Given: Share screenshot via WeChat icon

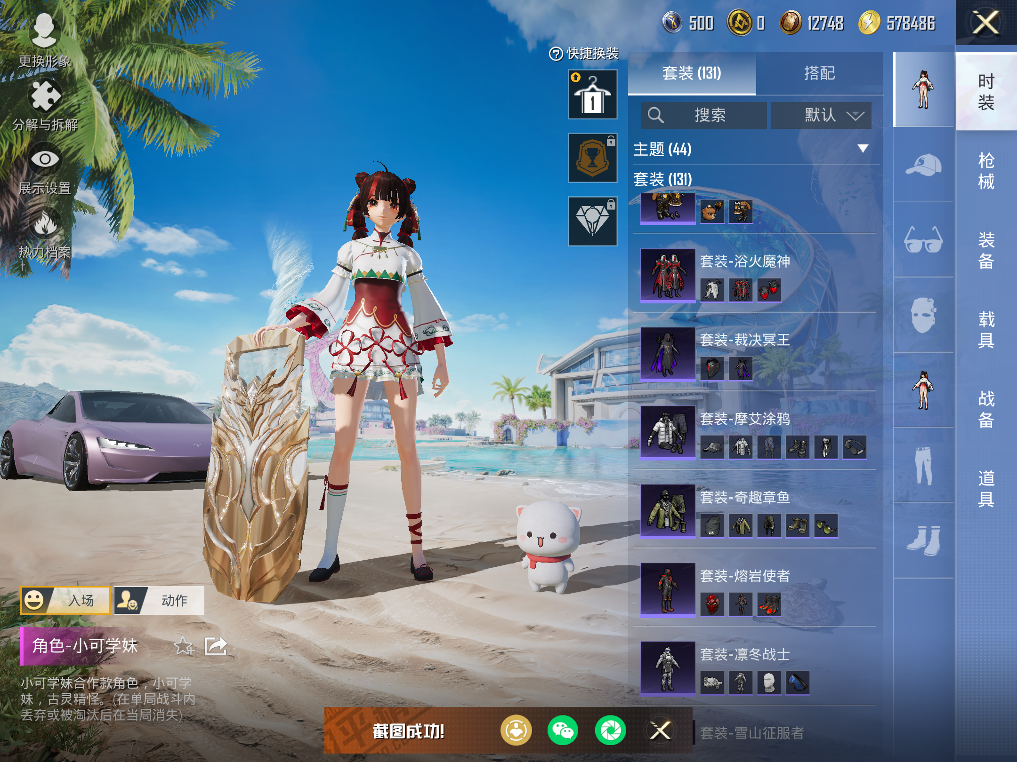Looking at the screenshot, I should coord(563,730).
